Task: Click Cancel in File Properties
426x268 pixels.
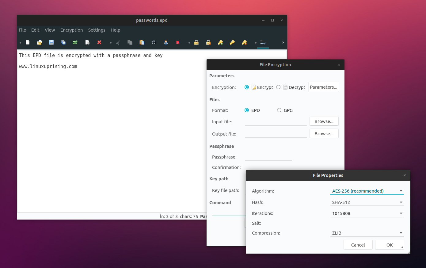Action: pyautogui.click(x=358, y=245)
